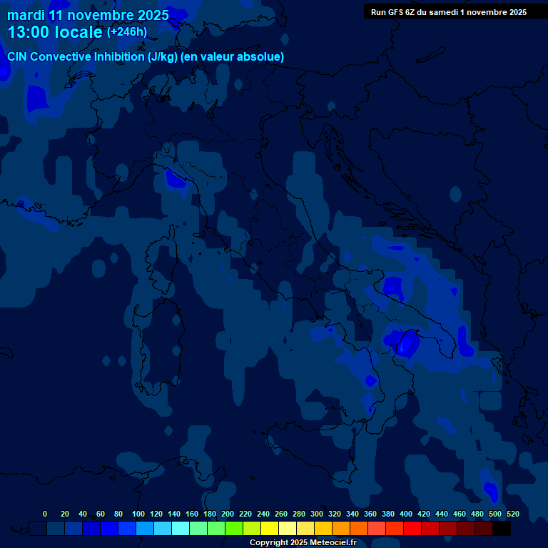Click the legend value label 260
Viewport: 548px width, 548px height.
tap(280, 514)
